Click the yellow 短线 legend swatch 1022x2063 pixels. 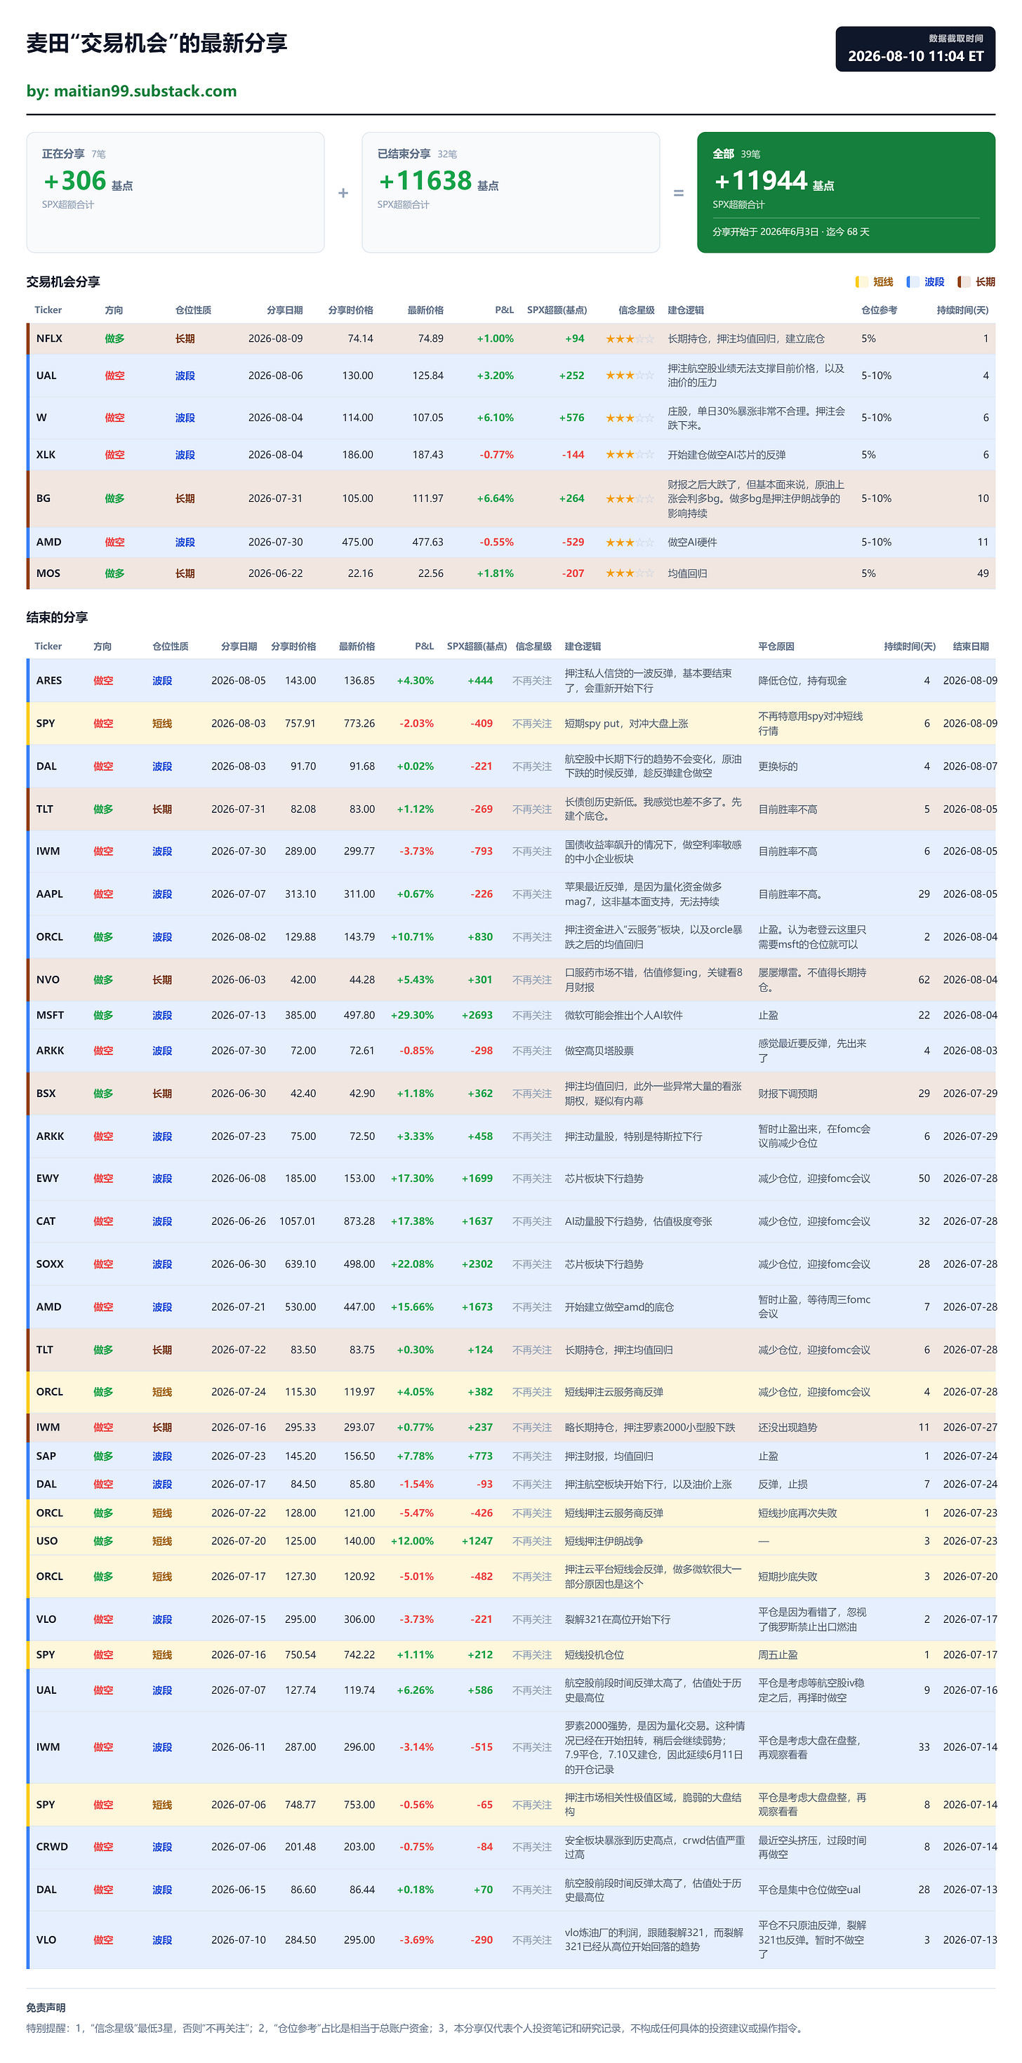(x=861, y=282)
